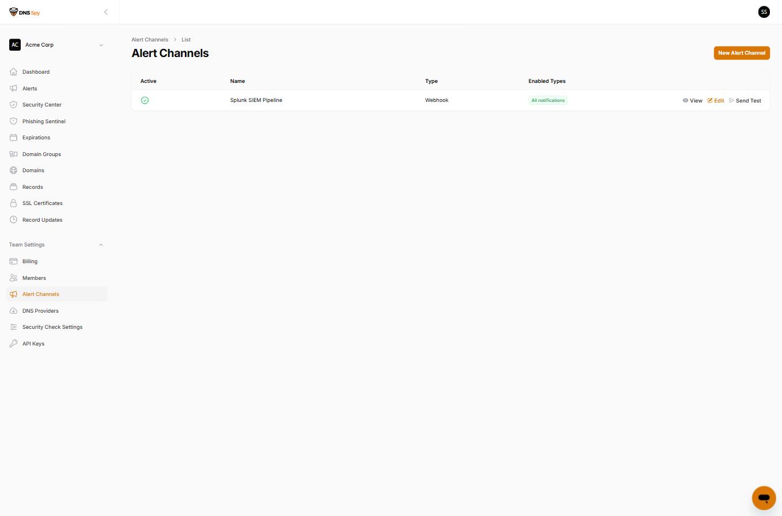Click the Webhook type cell
The height and width of the screenshot is (516, 782).
(x=436, y=100)
